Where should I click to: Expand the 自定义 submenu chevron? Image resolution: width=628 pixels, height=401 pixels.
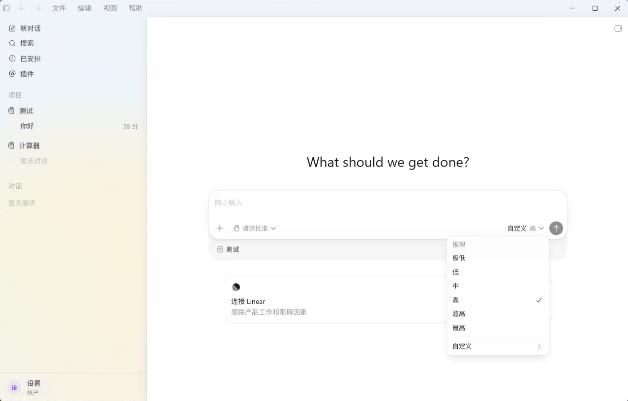tap(539, 346)
